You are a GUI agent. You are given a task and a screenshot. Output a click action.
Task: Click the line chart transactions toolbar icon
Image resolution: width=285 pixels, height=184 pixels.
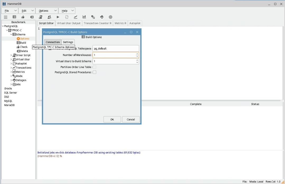76,17
